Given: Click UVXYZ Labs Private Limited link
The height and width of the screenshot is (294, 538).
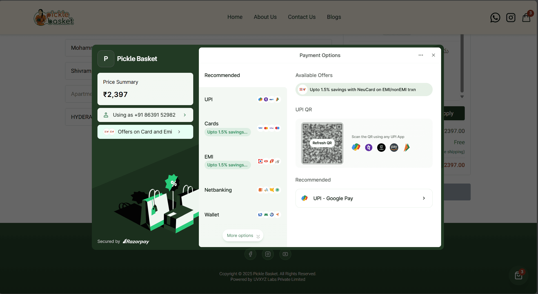Looking at the screenshot, I should [x=279, y=279].
